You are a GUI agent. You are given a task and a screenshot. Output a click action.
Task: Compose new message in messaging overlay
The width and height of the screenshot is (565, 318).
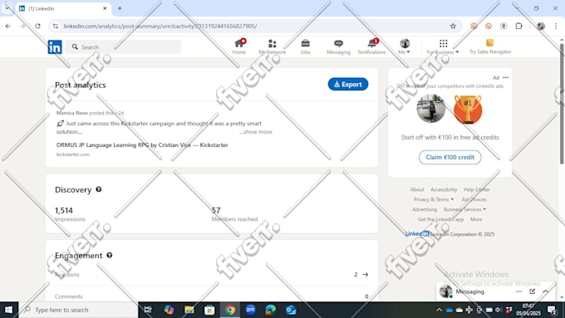pyautogui.click(x=533, y=291)
